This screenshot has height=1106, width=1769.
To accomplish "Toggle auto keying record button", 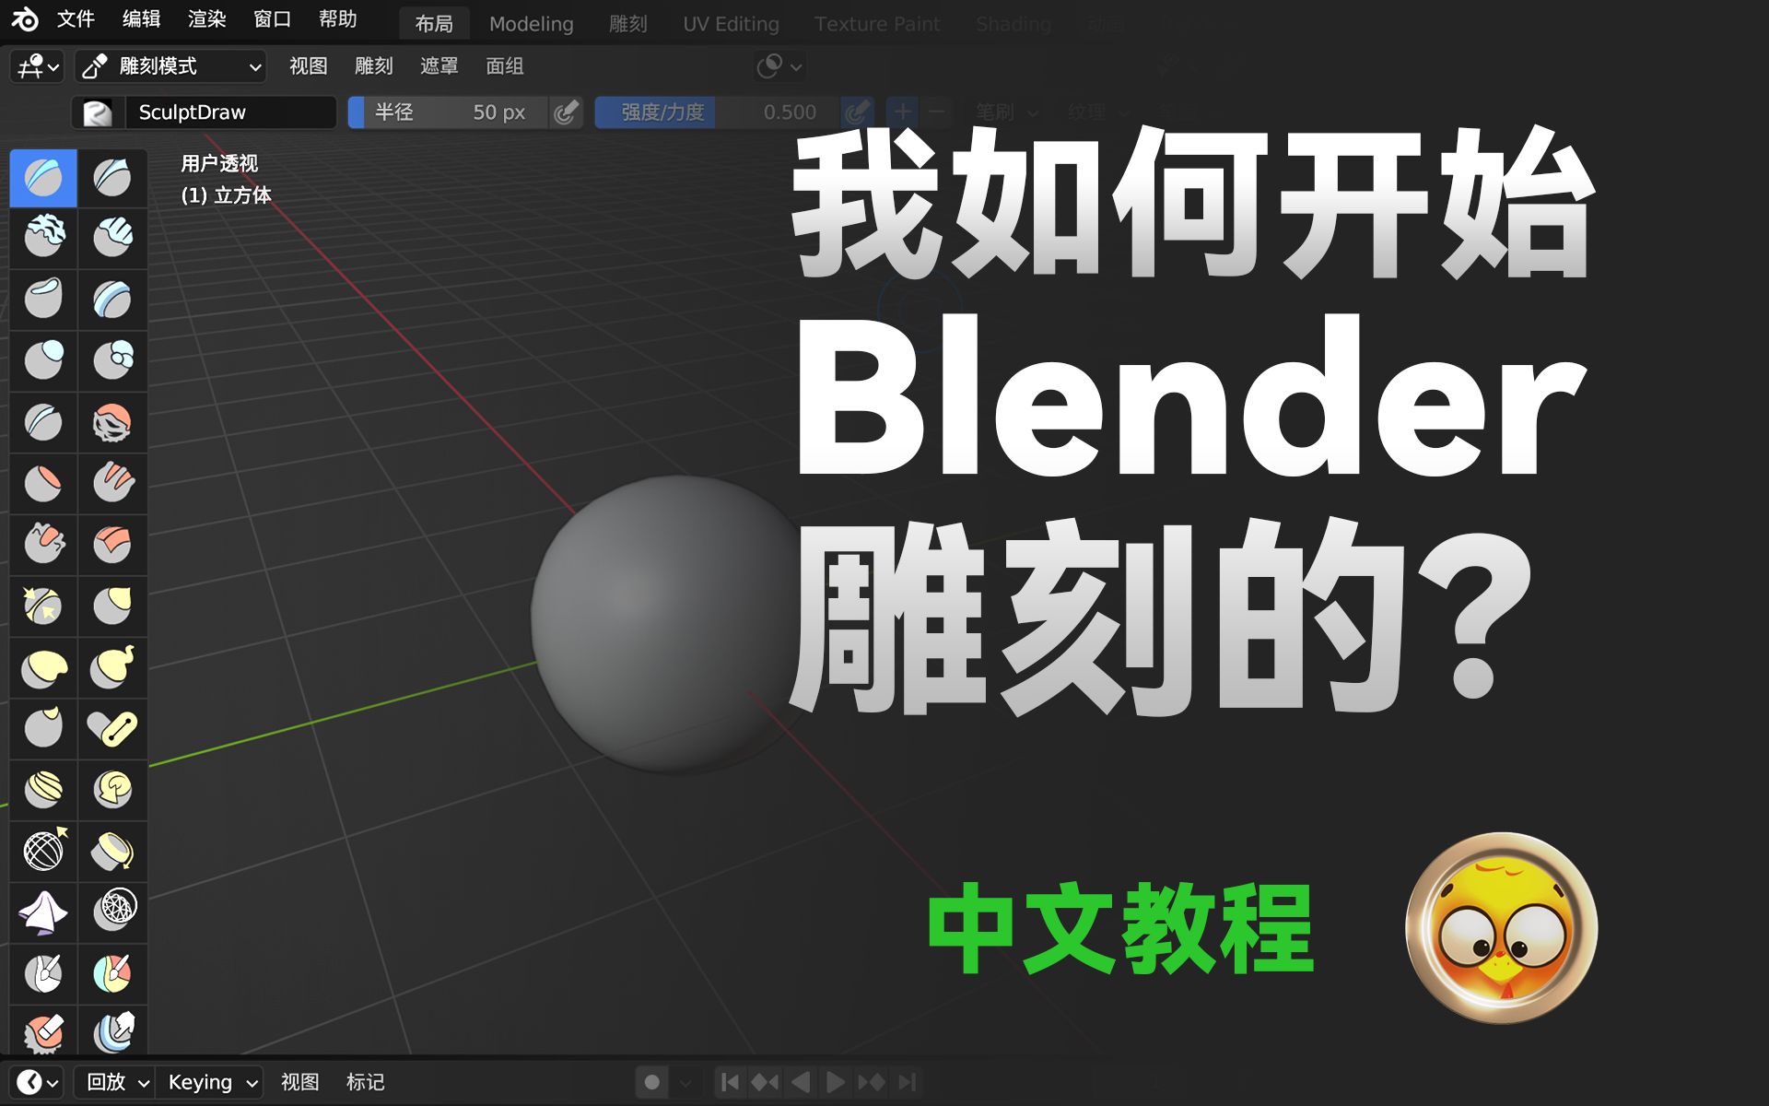I will pos(651,1082).
